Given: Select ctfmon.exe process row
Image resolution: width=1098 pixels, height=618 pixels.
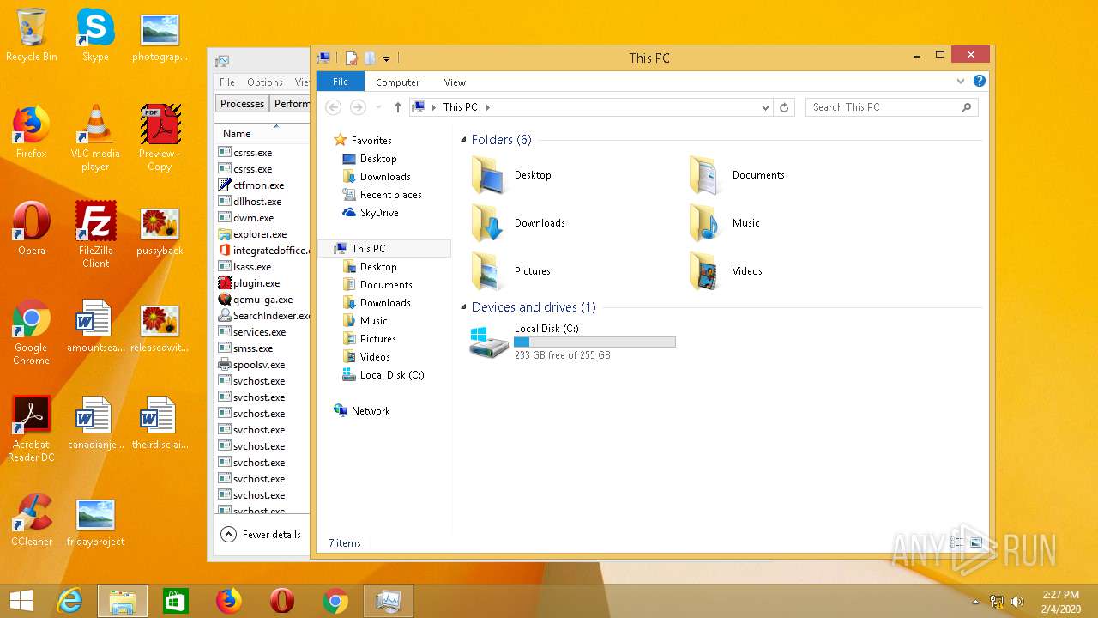Looking at the screenshot, I should [x=262, y=185].
